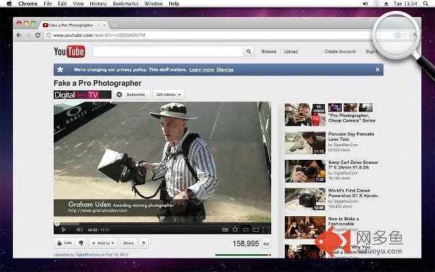Switch player to large size view
Viewport: 435px width, 272px height.
click(256, 230)
